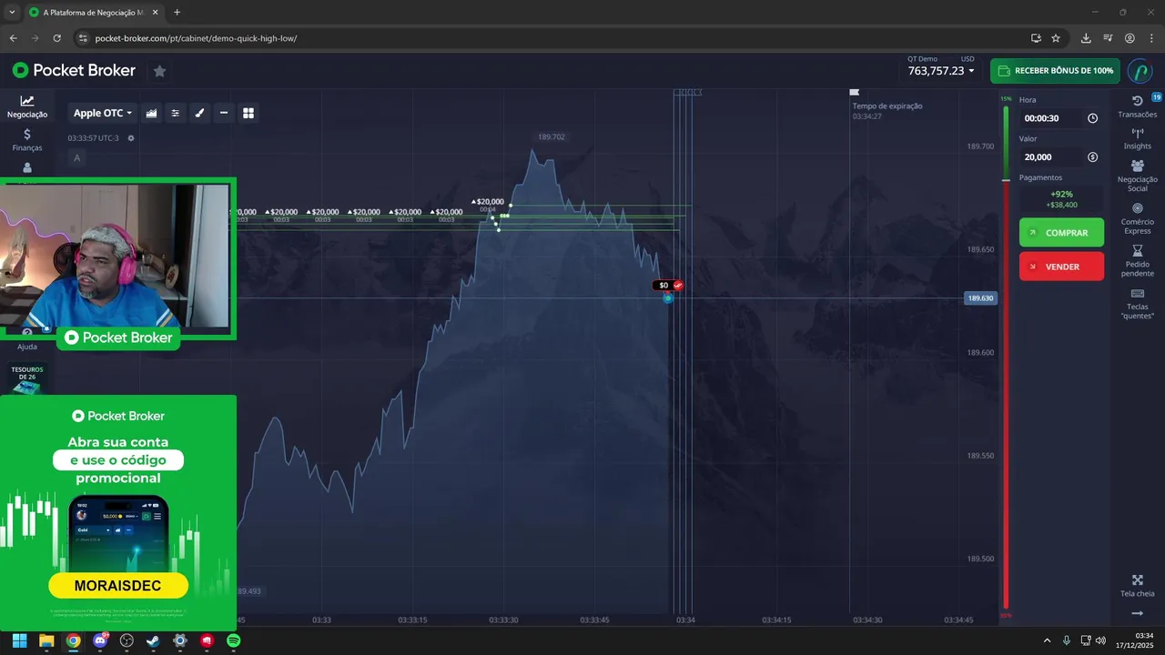Viewport: 1165px width, 655px height.
Task: Open Pedido pendente panel
Action: point(1138,261)
